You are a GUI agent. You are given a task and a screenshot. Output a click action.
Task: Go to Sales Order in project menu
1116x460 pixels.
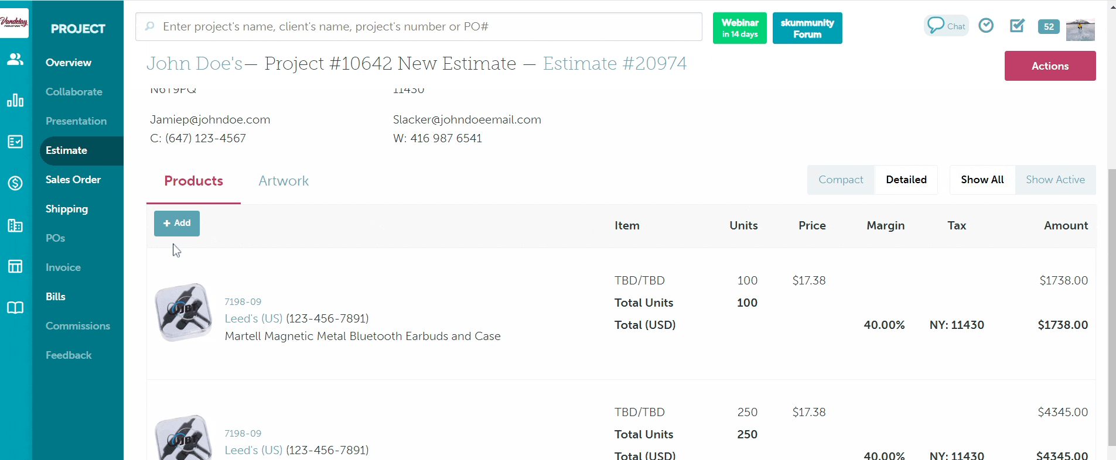73,180
